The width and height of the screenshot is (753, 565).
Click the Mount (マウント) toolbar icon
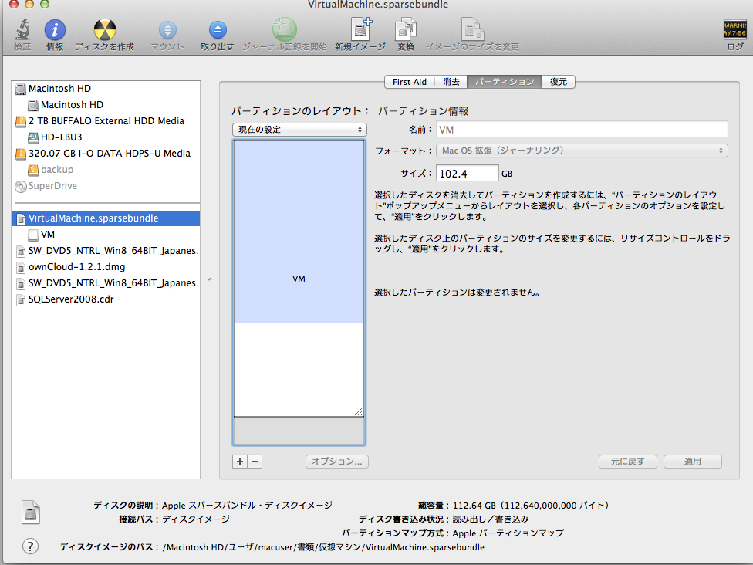(x=167, y=30)
